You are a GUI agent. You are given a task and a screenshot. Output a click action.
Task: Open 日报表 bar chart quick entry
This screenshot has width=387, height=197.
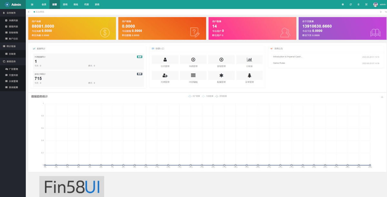click(249, 60)
